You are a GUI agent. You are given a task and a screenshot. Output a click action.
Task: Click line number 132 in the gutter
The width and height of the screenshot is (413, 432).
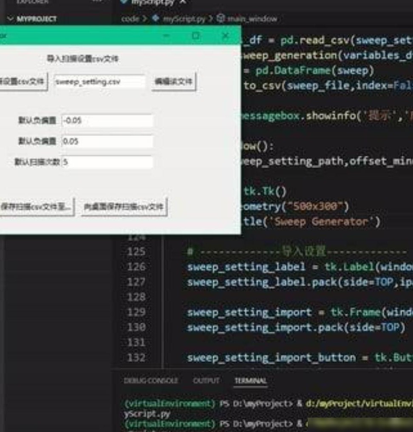click(x=136, y=358)
